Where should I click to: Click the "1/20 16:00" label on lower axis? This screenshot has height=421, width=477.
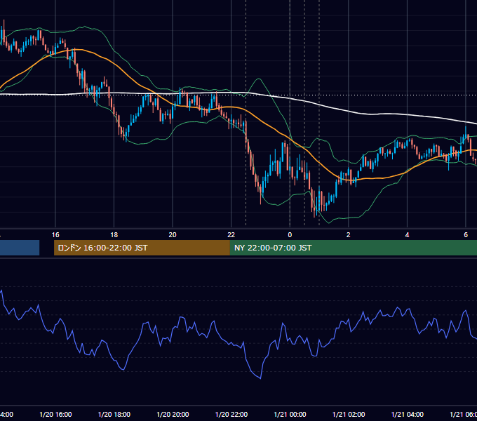[x=55, y=415]
